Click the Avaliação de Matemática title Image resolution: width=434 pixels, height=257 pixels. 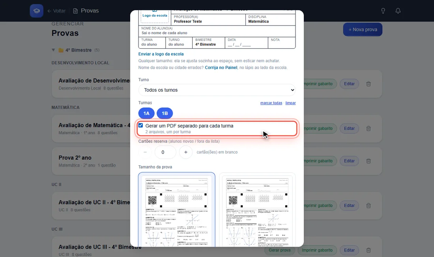point(94,125)
